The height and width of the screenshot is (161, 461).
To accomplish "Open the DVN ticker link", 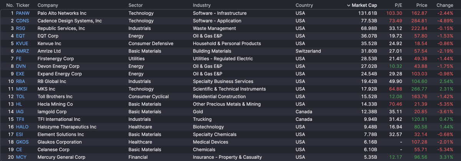I will pos(21,66).
